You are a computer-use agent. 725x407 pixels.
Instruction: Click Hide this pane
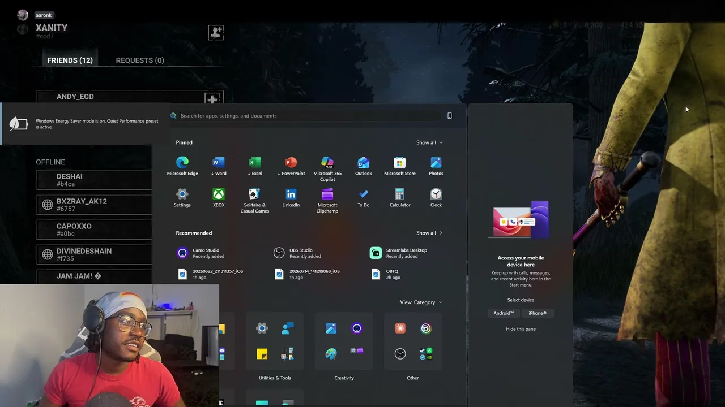(x=521, y=329)
